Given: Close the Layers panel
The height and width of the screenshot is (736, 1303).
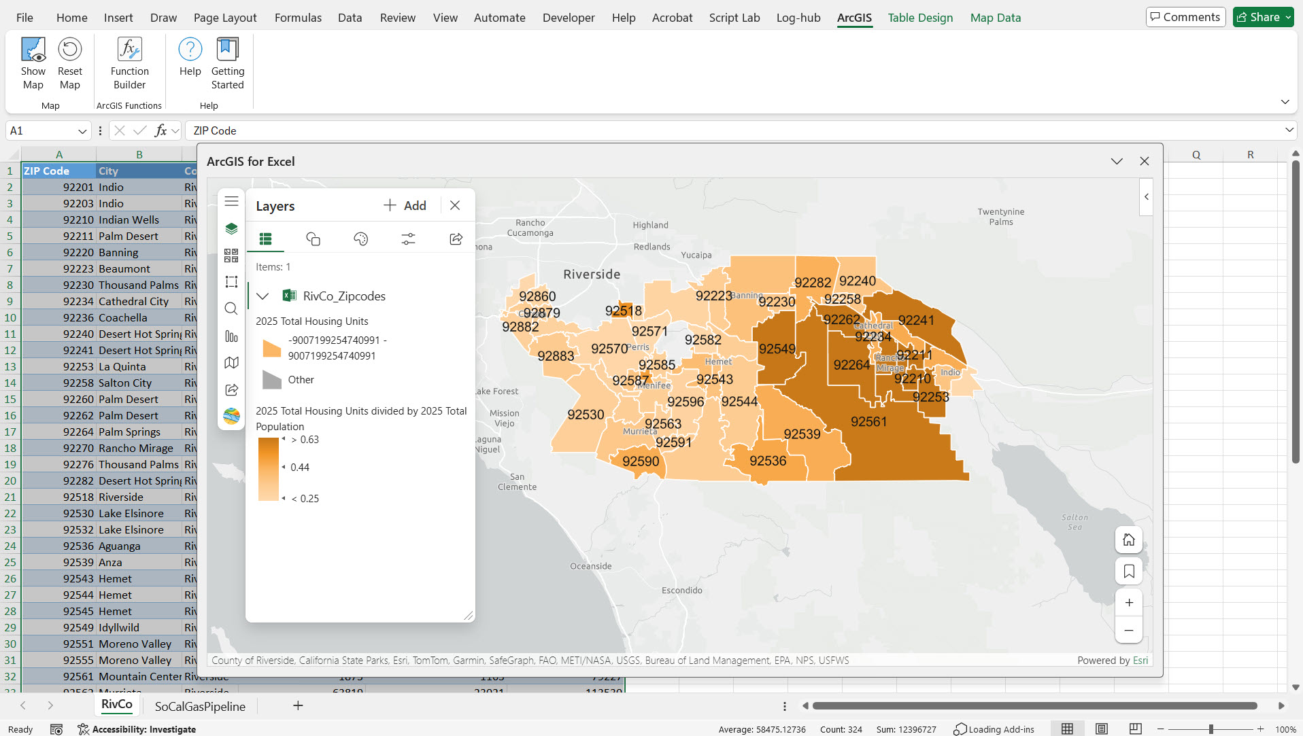Looking at the screenshot, I should coord(455,205).
